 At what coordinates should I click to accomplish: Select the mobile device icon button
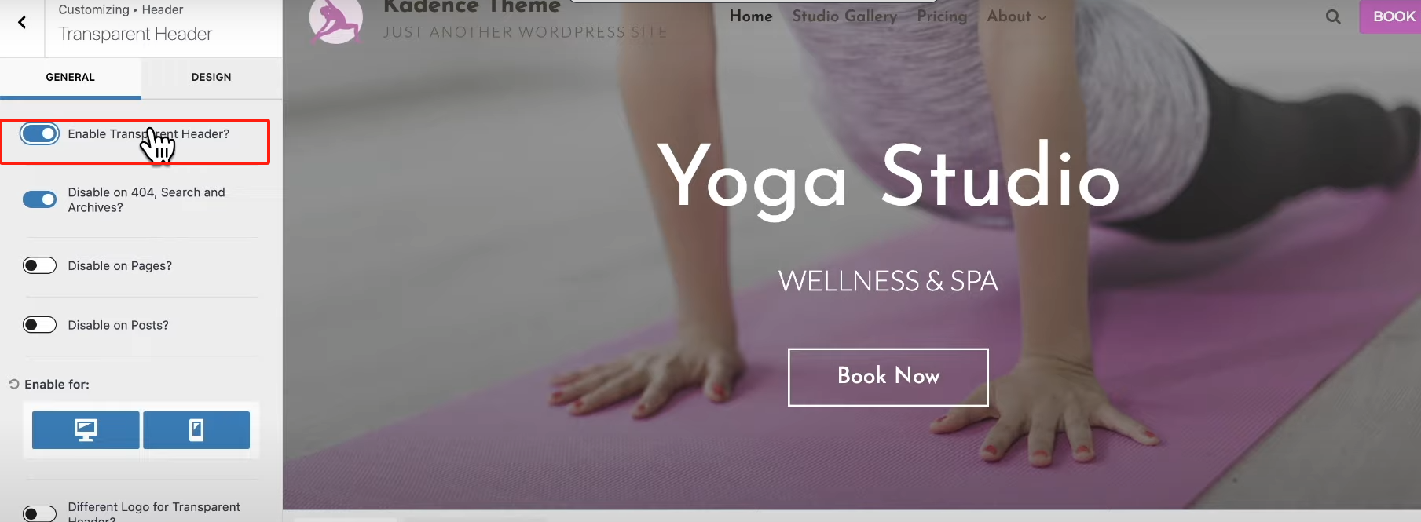pyautogui.click(x=196, y=430)
